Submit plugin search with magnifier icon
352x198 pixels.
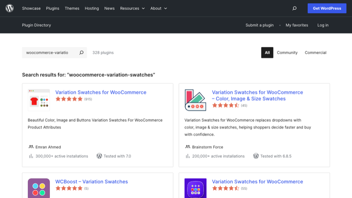[x=82, y=52]
